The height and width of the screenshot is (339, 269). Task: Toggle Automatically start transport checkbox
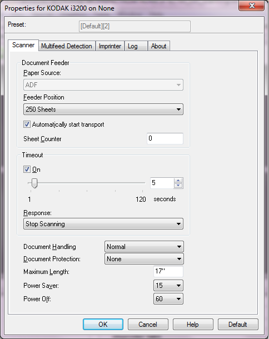point(27,124)
